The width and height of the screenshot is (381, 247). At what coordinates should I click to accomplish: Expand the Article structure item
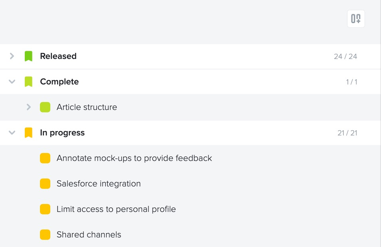28,107
